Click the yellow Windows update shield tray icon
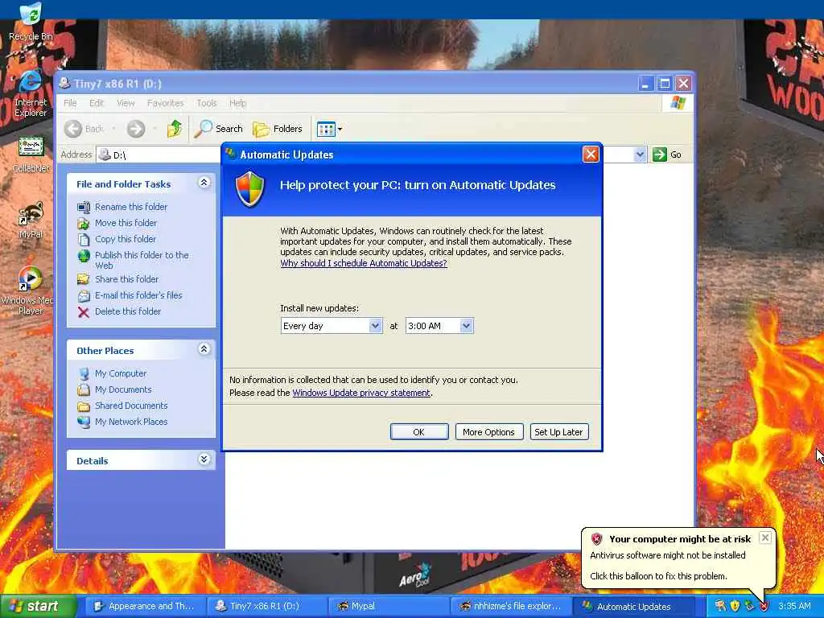 point(735,606)
